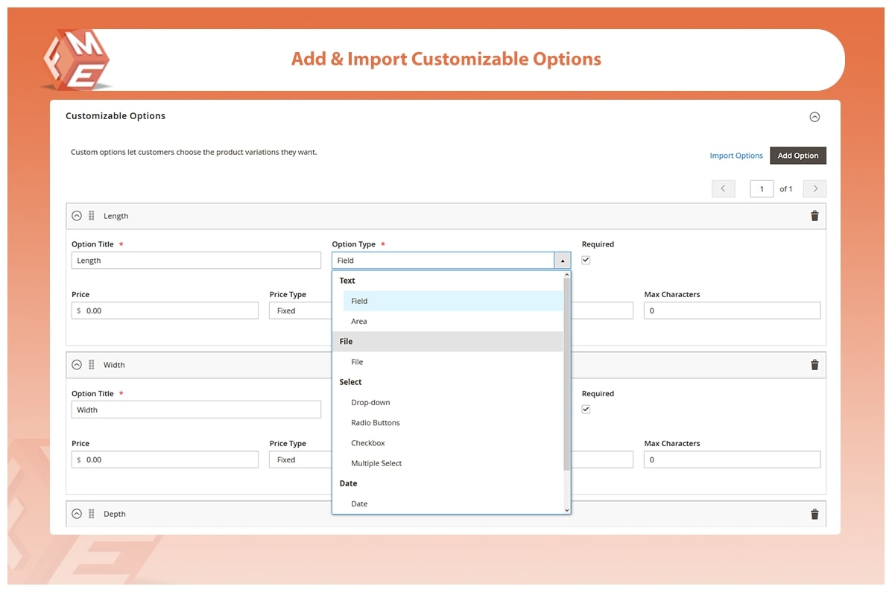892x592 pixels.
Task: Click the Width option drag handle
Action: click(92, 365)
